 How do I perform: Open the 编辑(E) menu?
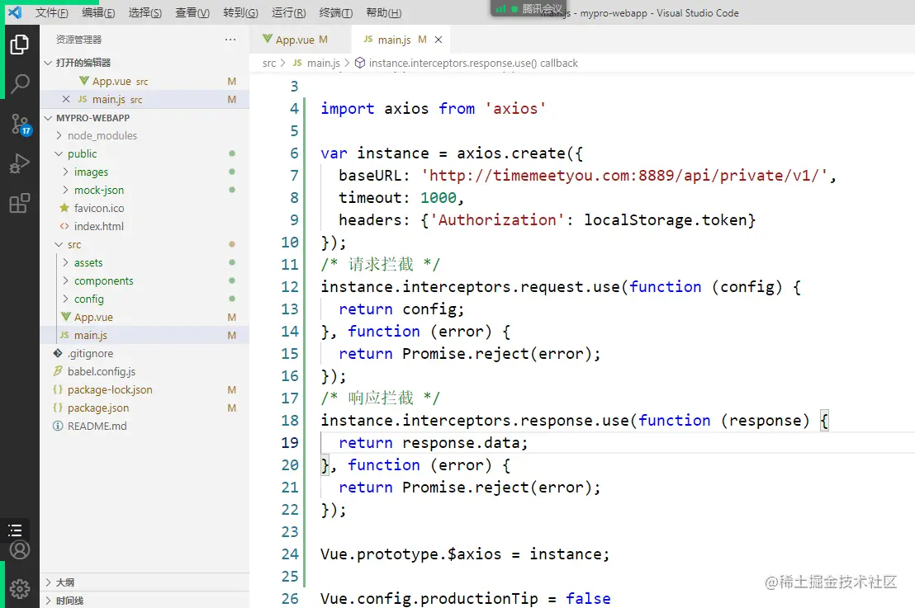pyautogui.click(x=98, y=13)
